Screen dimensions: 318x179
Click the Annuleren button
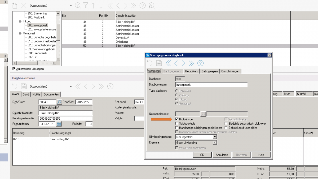pyautogui.click(x=222, y=155)
